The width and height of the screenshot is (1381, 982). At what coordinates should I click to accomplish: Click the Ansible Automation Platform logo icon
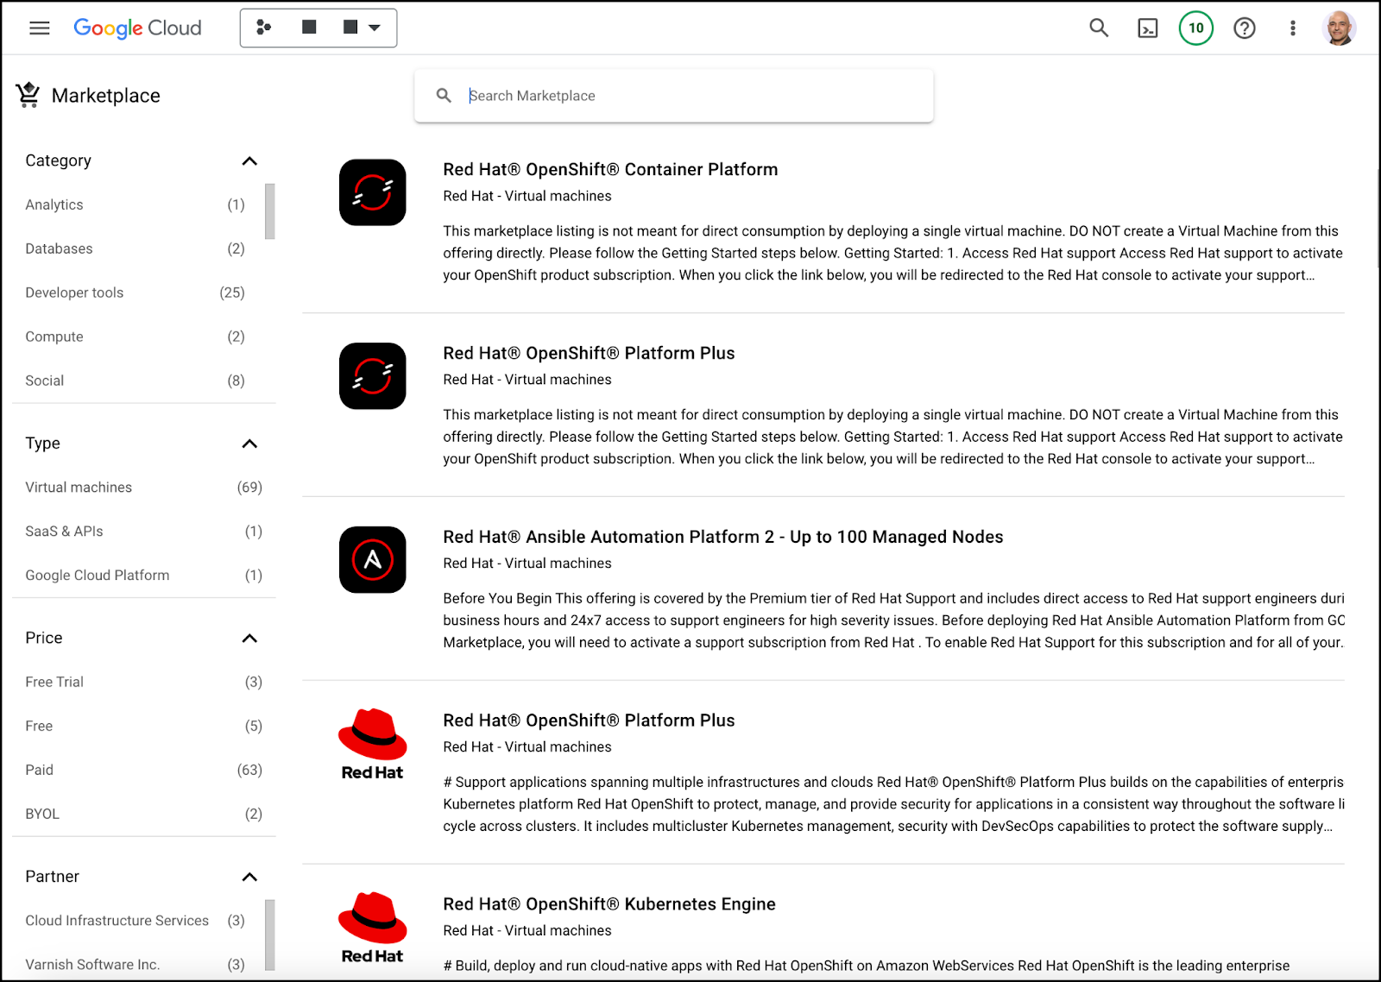373,560
